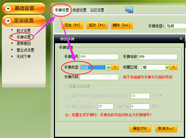The image size is (186, 138).
Task: Add new 手牌类型 with plus button
Action: point(115,67)
